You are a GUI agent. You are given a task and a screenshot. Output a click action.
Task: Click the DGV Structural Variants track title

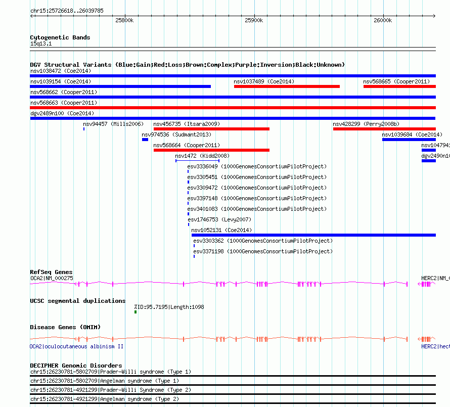click(188, 65)
